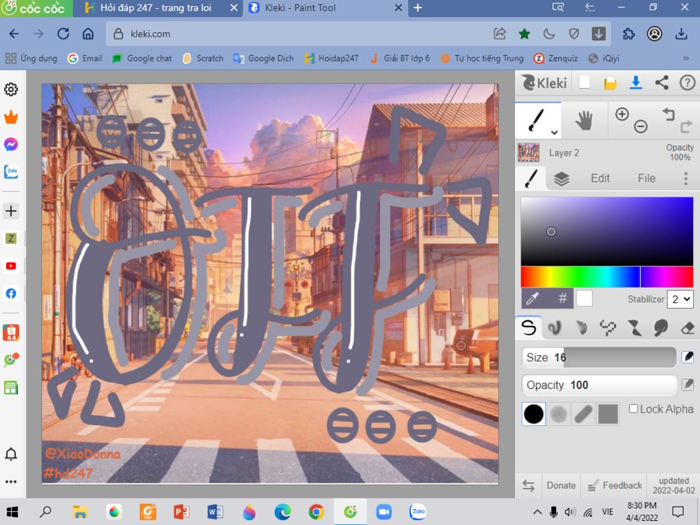Open a new browser tab
Viewport: 700px width, 525px height.
(x=418, y=8)
